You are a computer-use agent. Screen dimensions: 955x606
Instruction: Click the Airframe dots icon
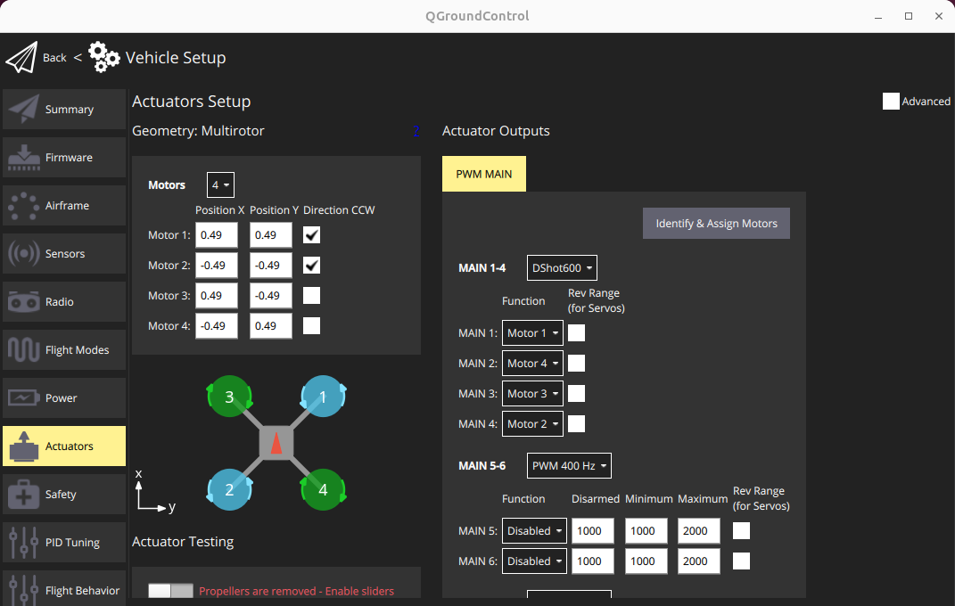click(x=24, y=206)
